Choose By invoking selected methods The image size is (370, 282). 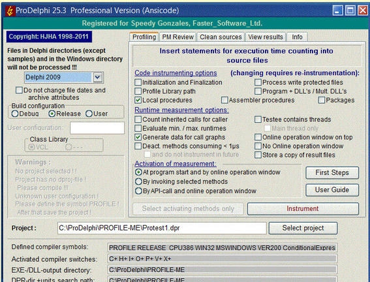[138, 181]
